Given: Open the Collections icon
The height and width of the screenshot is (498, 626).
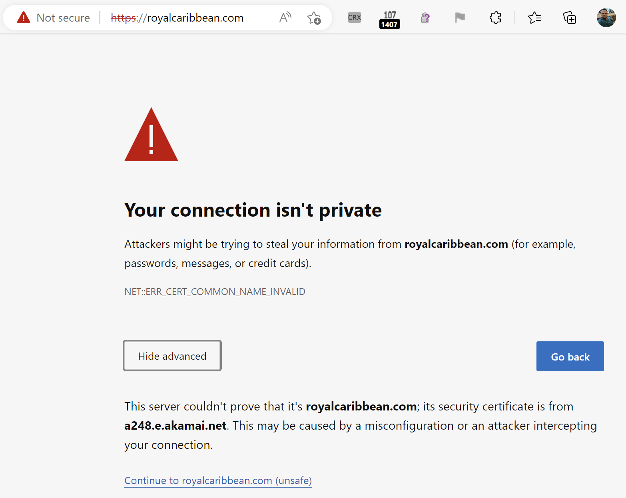Looking at the screenshot, I should (569, 18).
